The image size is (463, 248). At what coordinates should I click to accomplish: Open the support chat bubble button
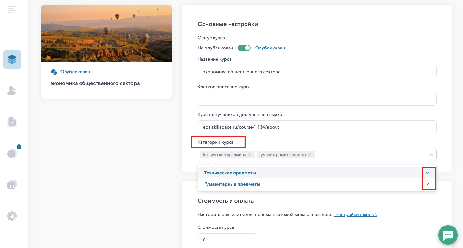tap(448, 235)
